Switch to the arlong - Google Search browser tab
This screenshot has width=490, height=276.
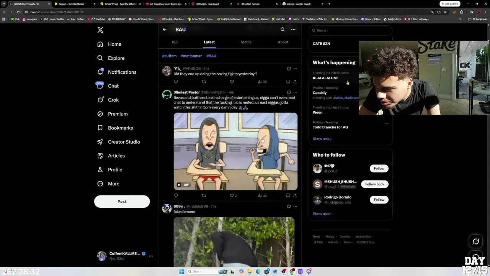click(302, 4)
